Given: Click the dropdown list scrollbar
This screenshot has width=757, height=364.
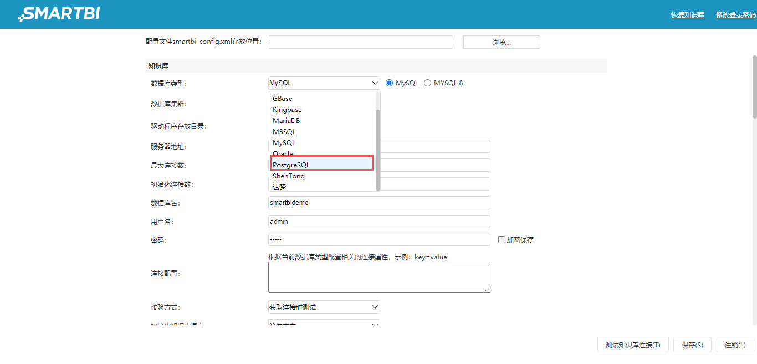Looking at the screenshot, I should [378, 150].
